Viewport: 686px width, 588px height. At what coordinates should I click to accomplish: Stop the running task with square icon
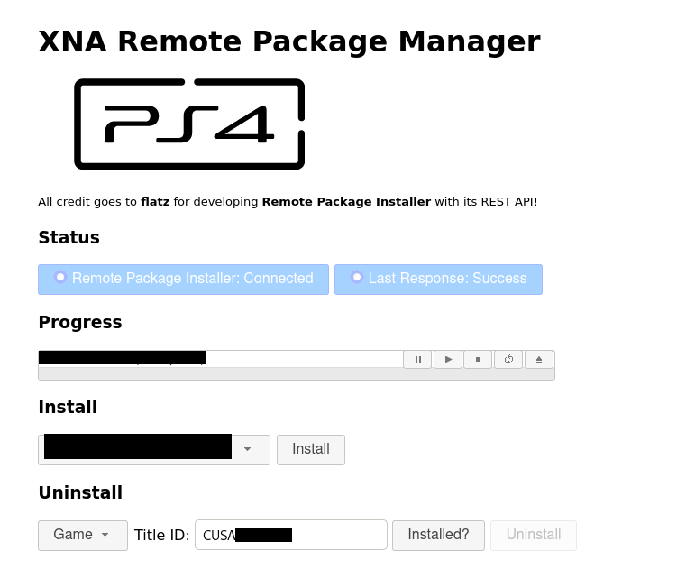(478, 360)
